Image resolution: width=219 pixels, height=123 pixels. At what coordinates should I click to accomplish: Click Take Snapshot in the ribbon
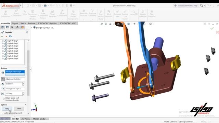point(152,14)
